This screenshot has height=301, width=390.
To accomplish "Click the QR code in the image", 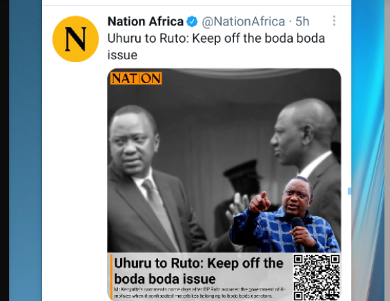I will point(316,277).
